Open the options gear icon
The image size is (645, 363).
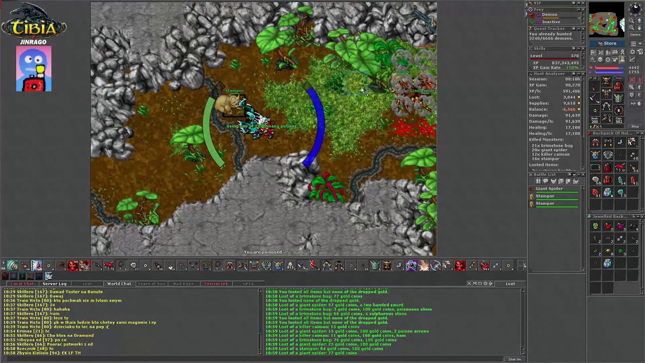[632, 52]
